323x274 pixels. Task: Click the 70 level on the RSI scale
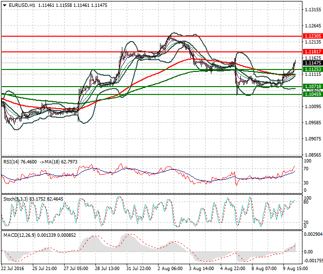click(x=307, y=168)
